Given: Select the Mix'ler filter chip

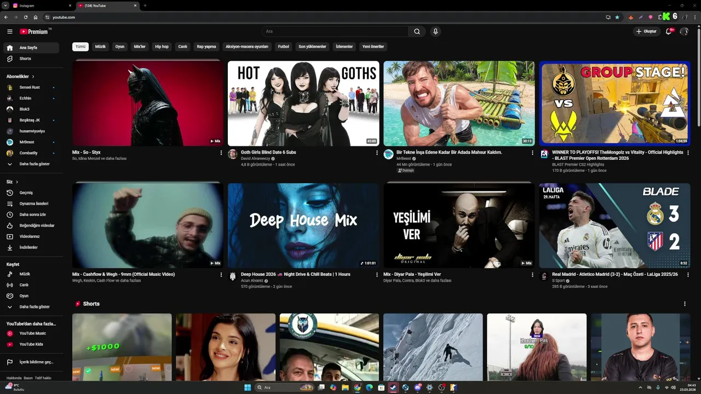Looking at the screenshot, I should pos(140,47).
